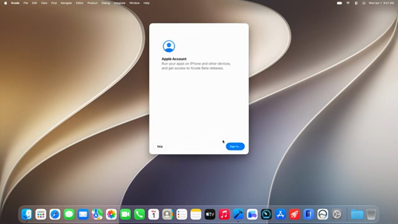Click the battery indicator in menu bar

click(x=340, y=3)
